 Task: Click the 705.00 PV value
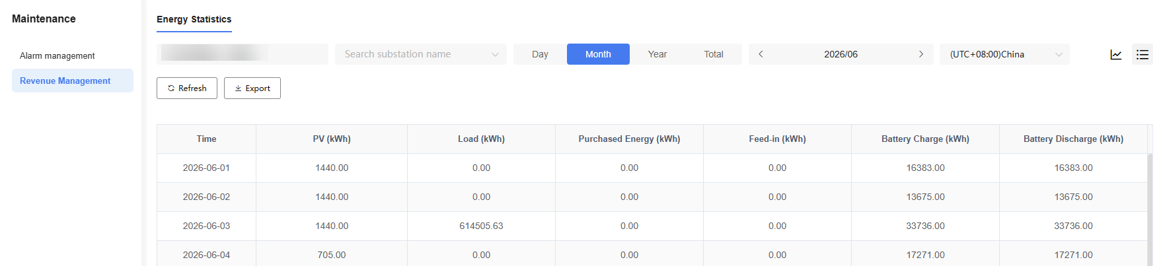332,255
